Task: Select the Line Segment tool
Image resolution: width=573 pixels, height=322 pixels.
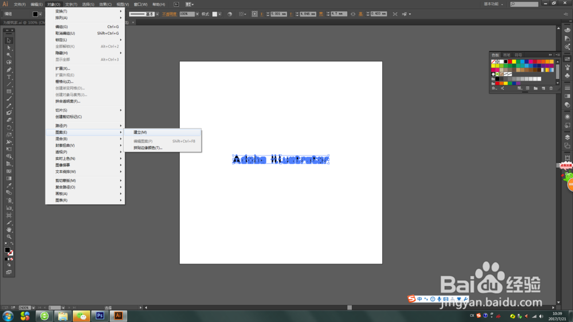Action: coord(9,84)
